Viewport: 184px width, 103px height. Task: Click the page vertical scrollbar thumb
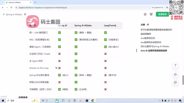(183, 80)
